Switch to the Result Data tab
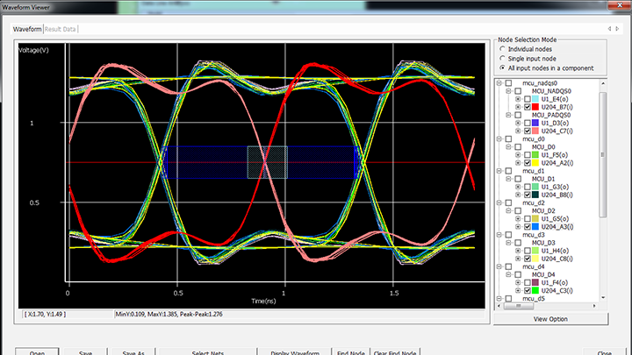Screen dimensions: 632x355 [x=61, y=29]
